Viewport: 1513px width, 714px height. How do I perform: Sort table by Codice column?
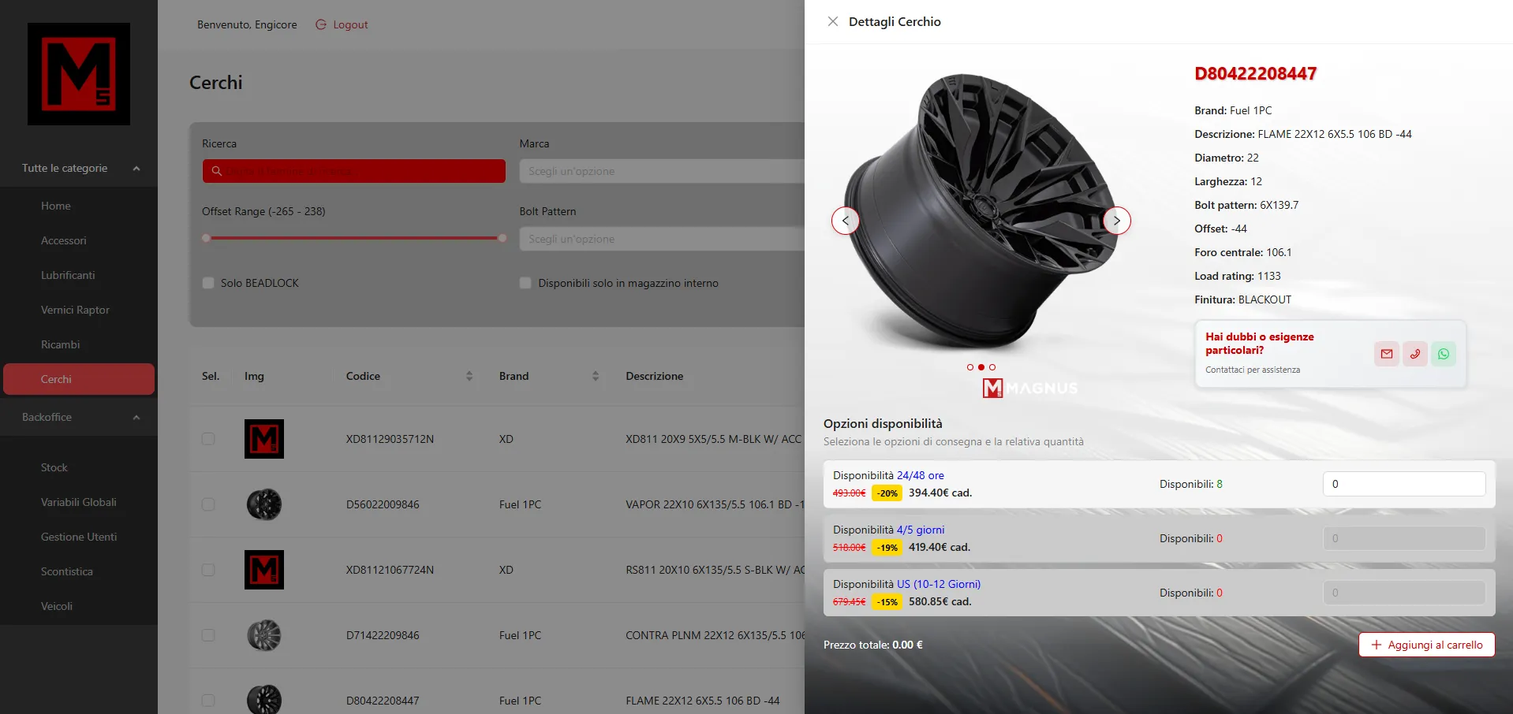469,376
